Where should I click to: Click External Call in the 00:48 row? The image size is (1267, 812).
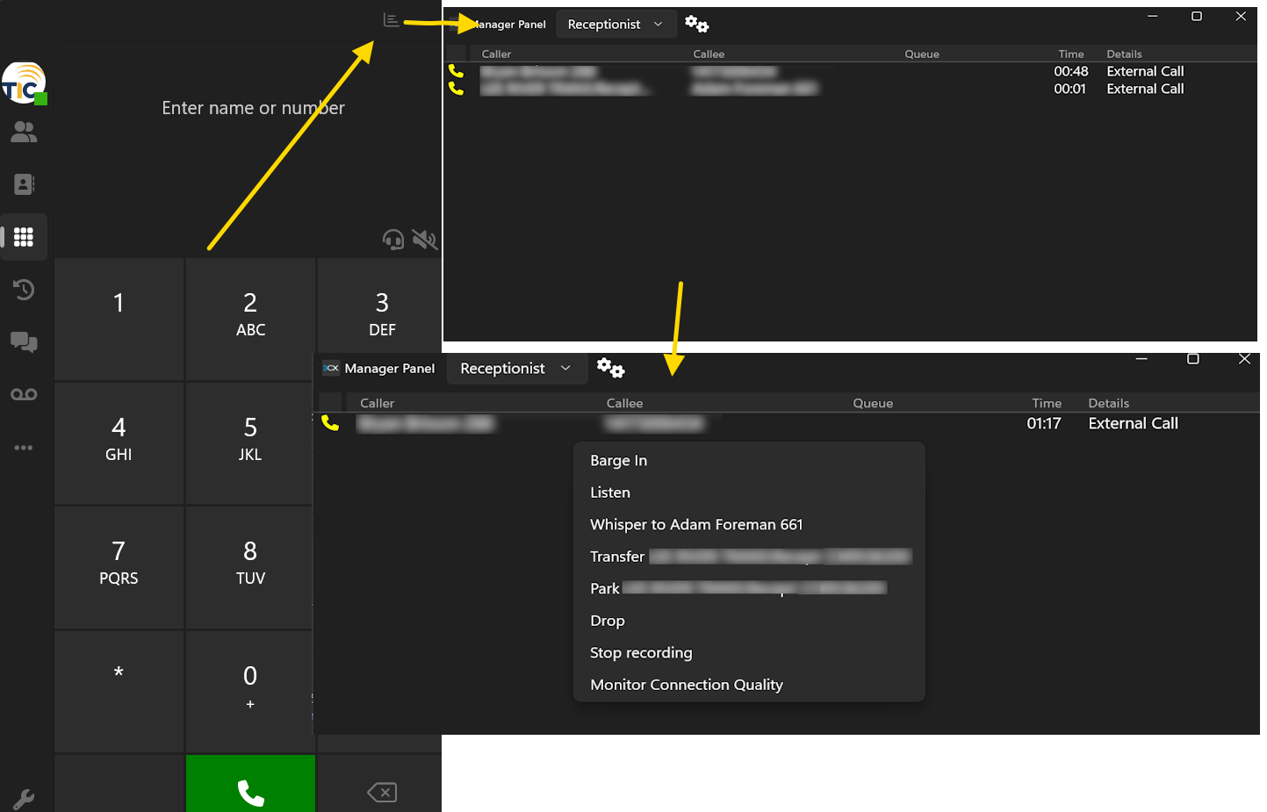1145,71
